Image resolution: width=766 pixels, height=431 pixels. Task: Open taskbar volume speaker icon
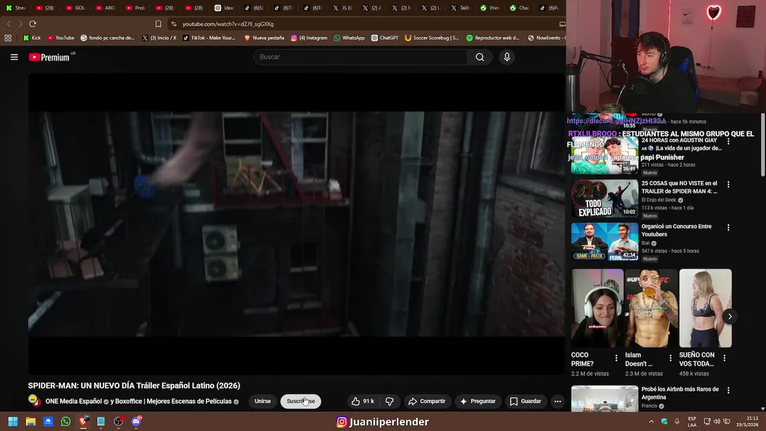tap(717, 421)
